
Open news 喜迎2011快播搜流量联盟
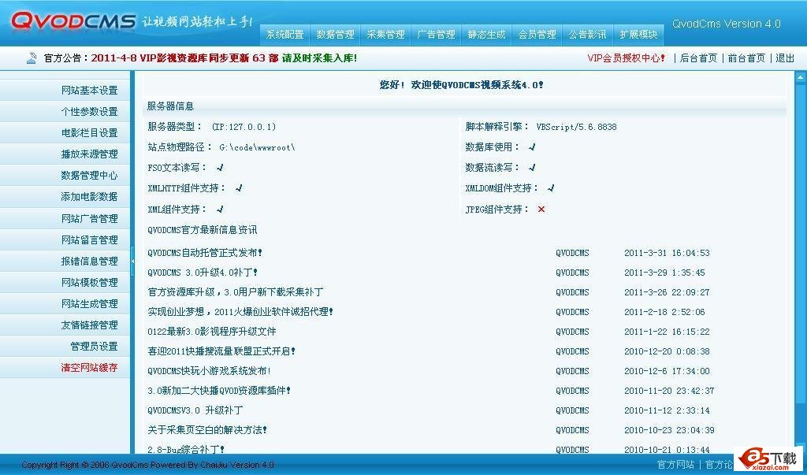click(x=221, y=351)
